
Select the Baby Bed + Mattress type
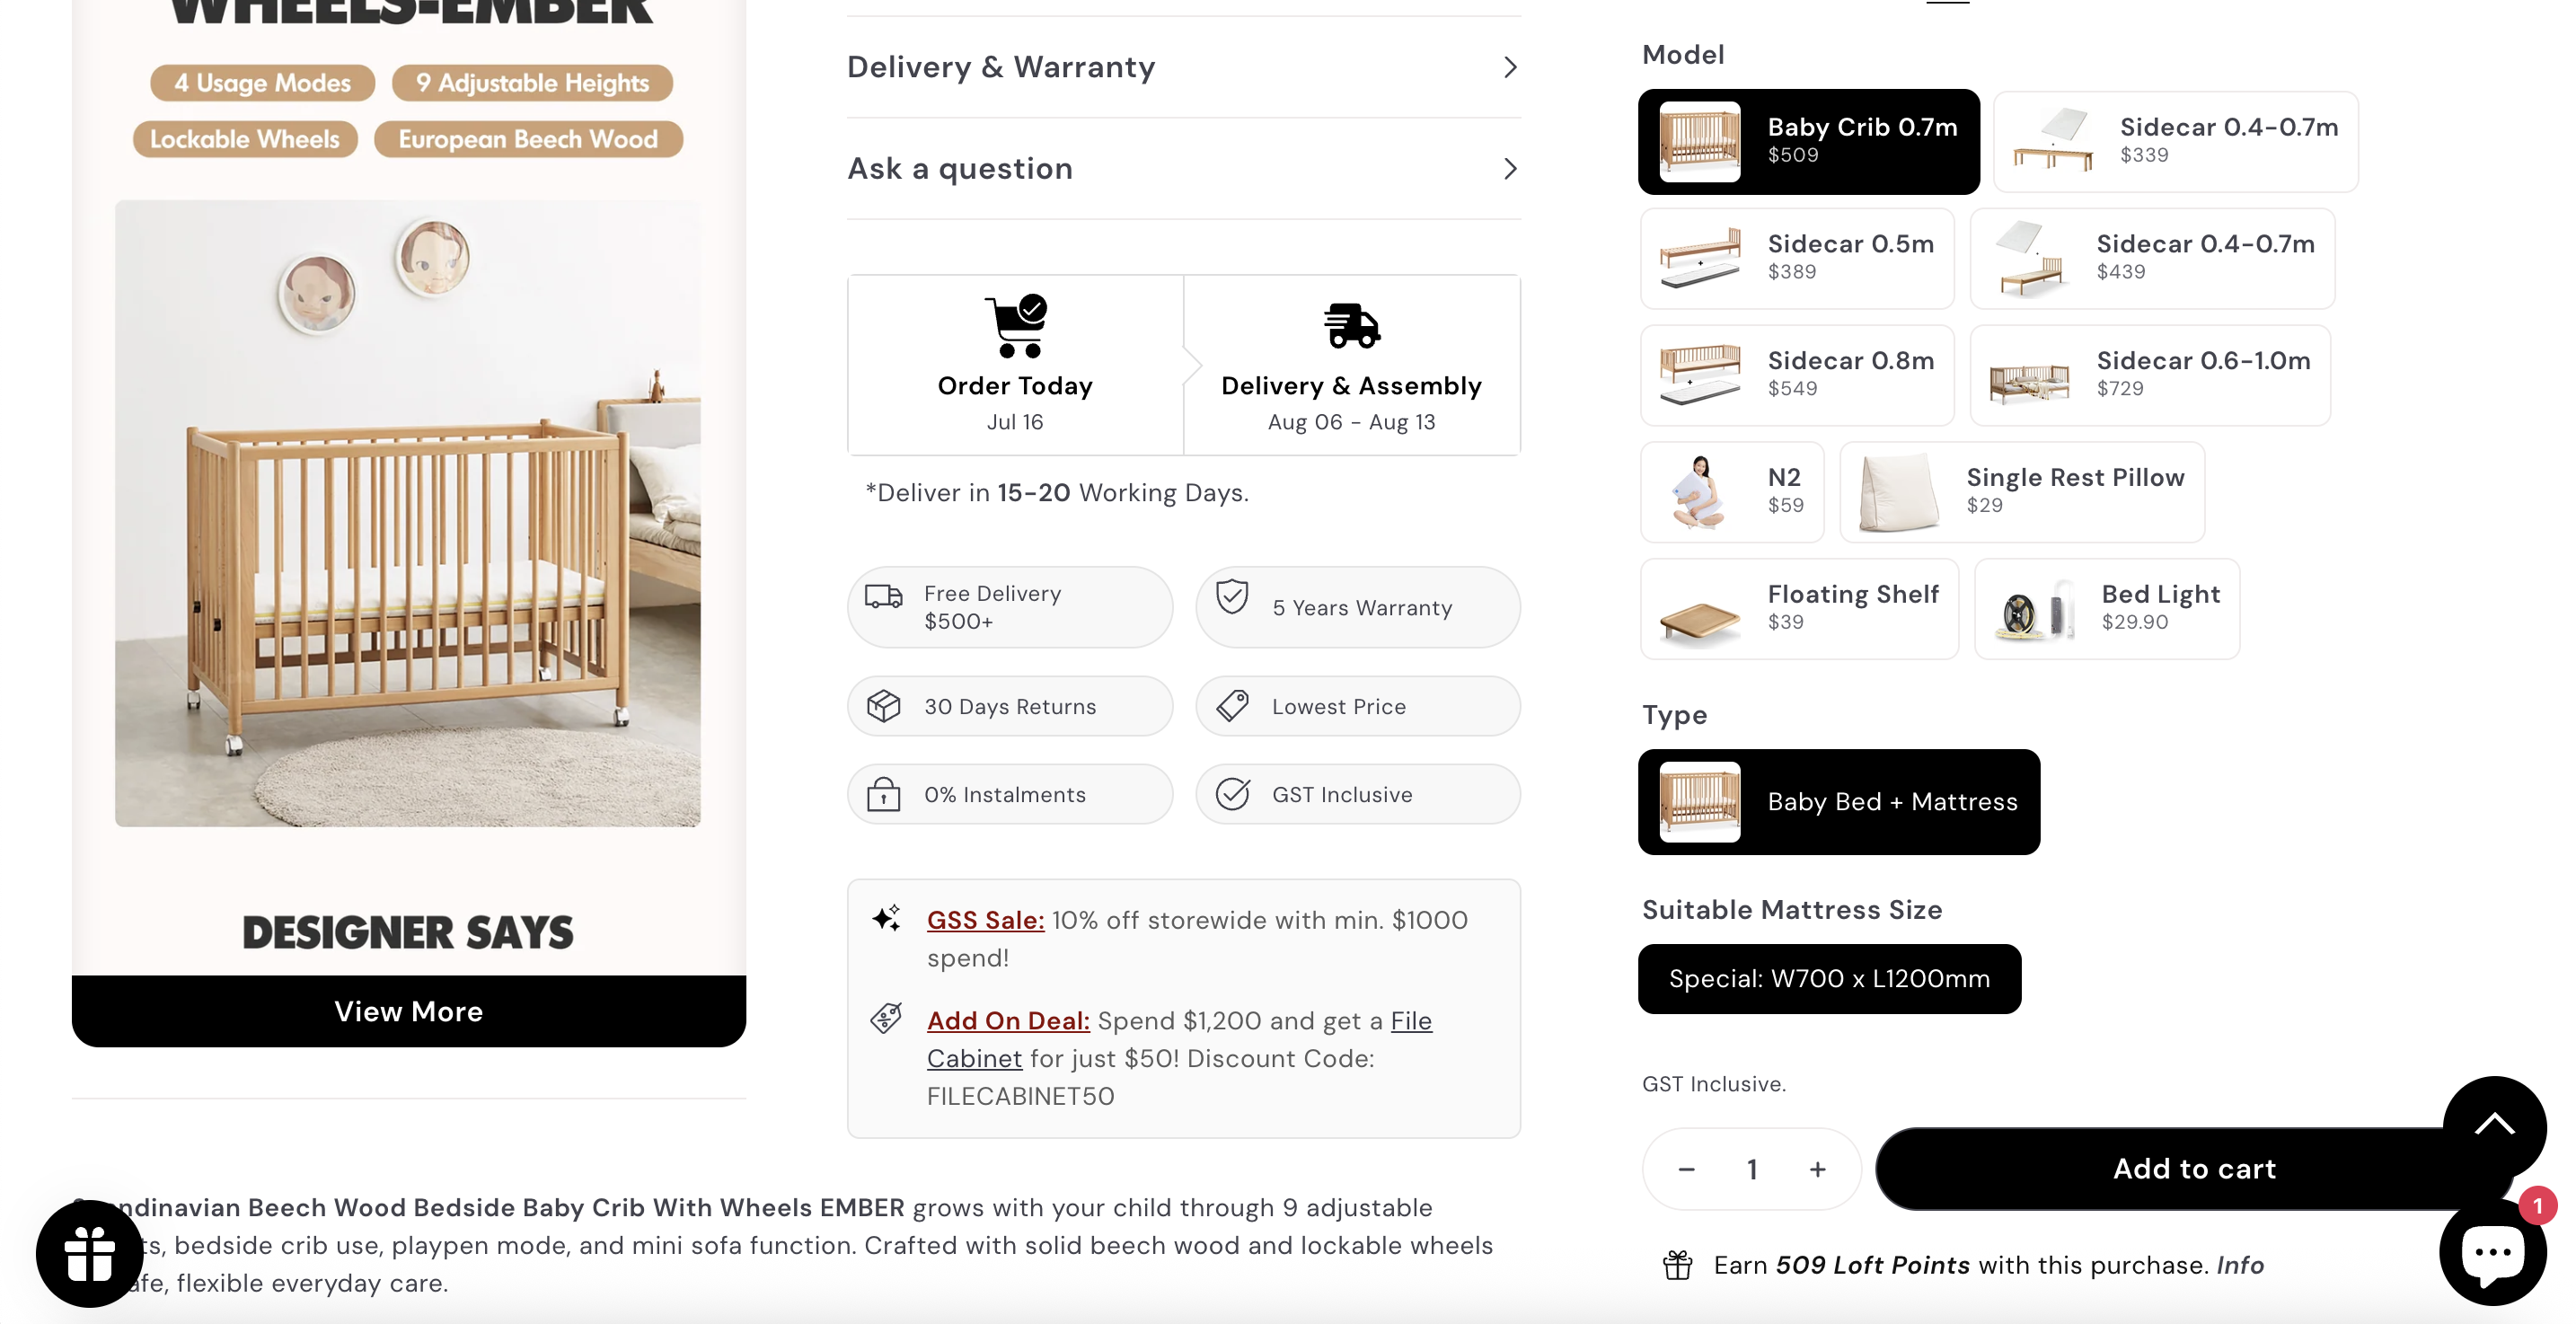pos(1839,802)
